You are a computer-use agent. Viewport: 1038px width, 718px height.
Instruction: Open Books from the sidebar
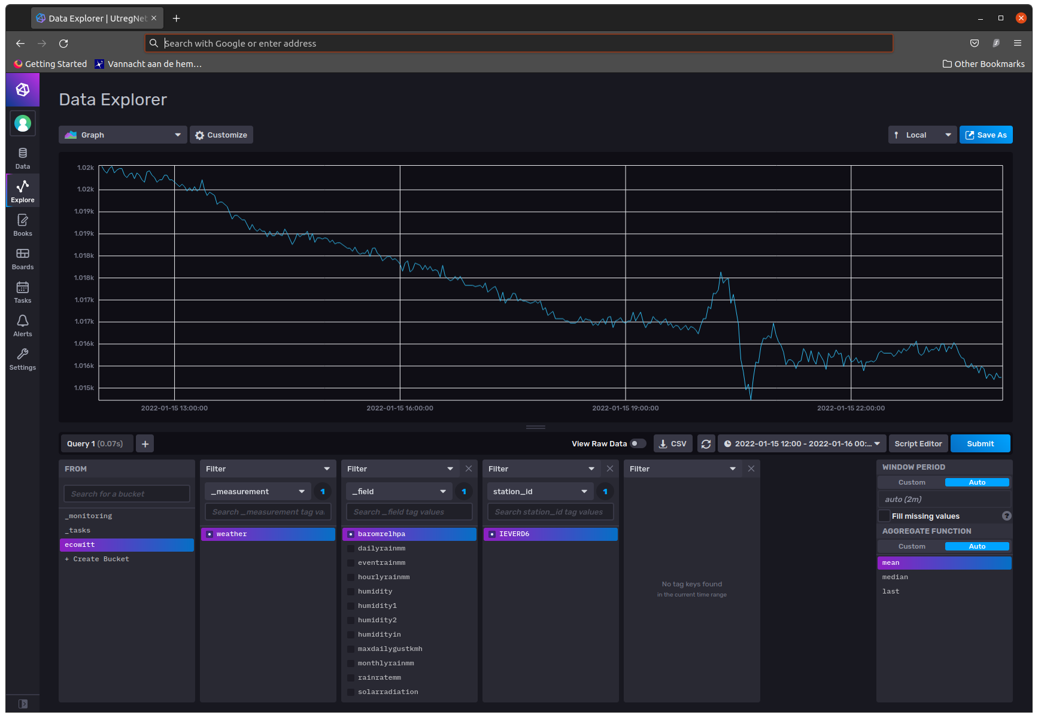pos(23,225)
